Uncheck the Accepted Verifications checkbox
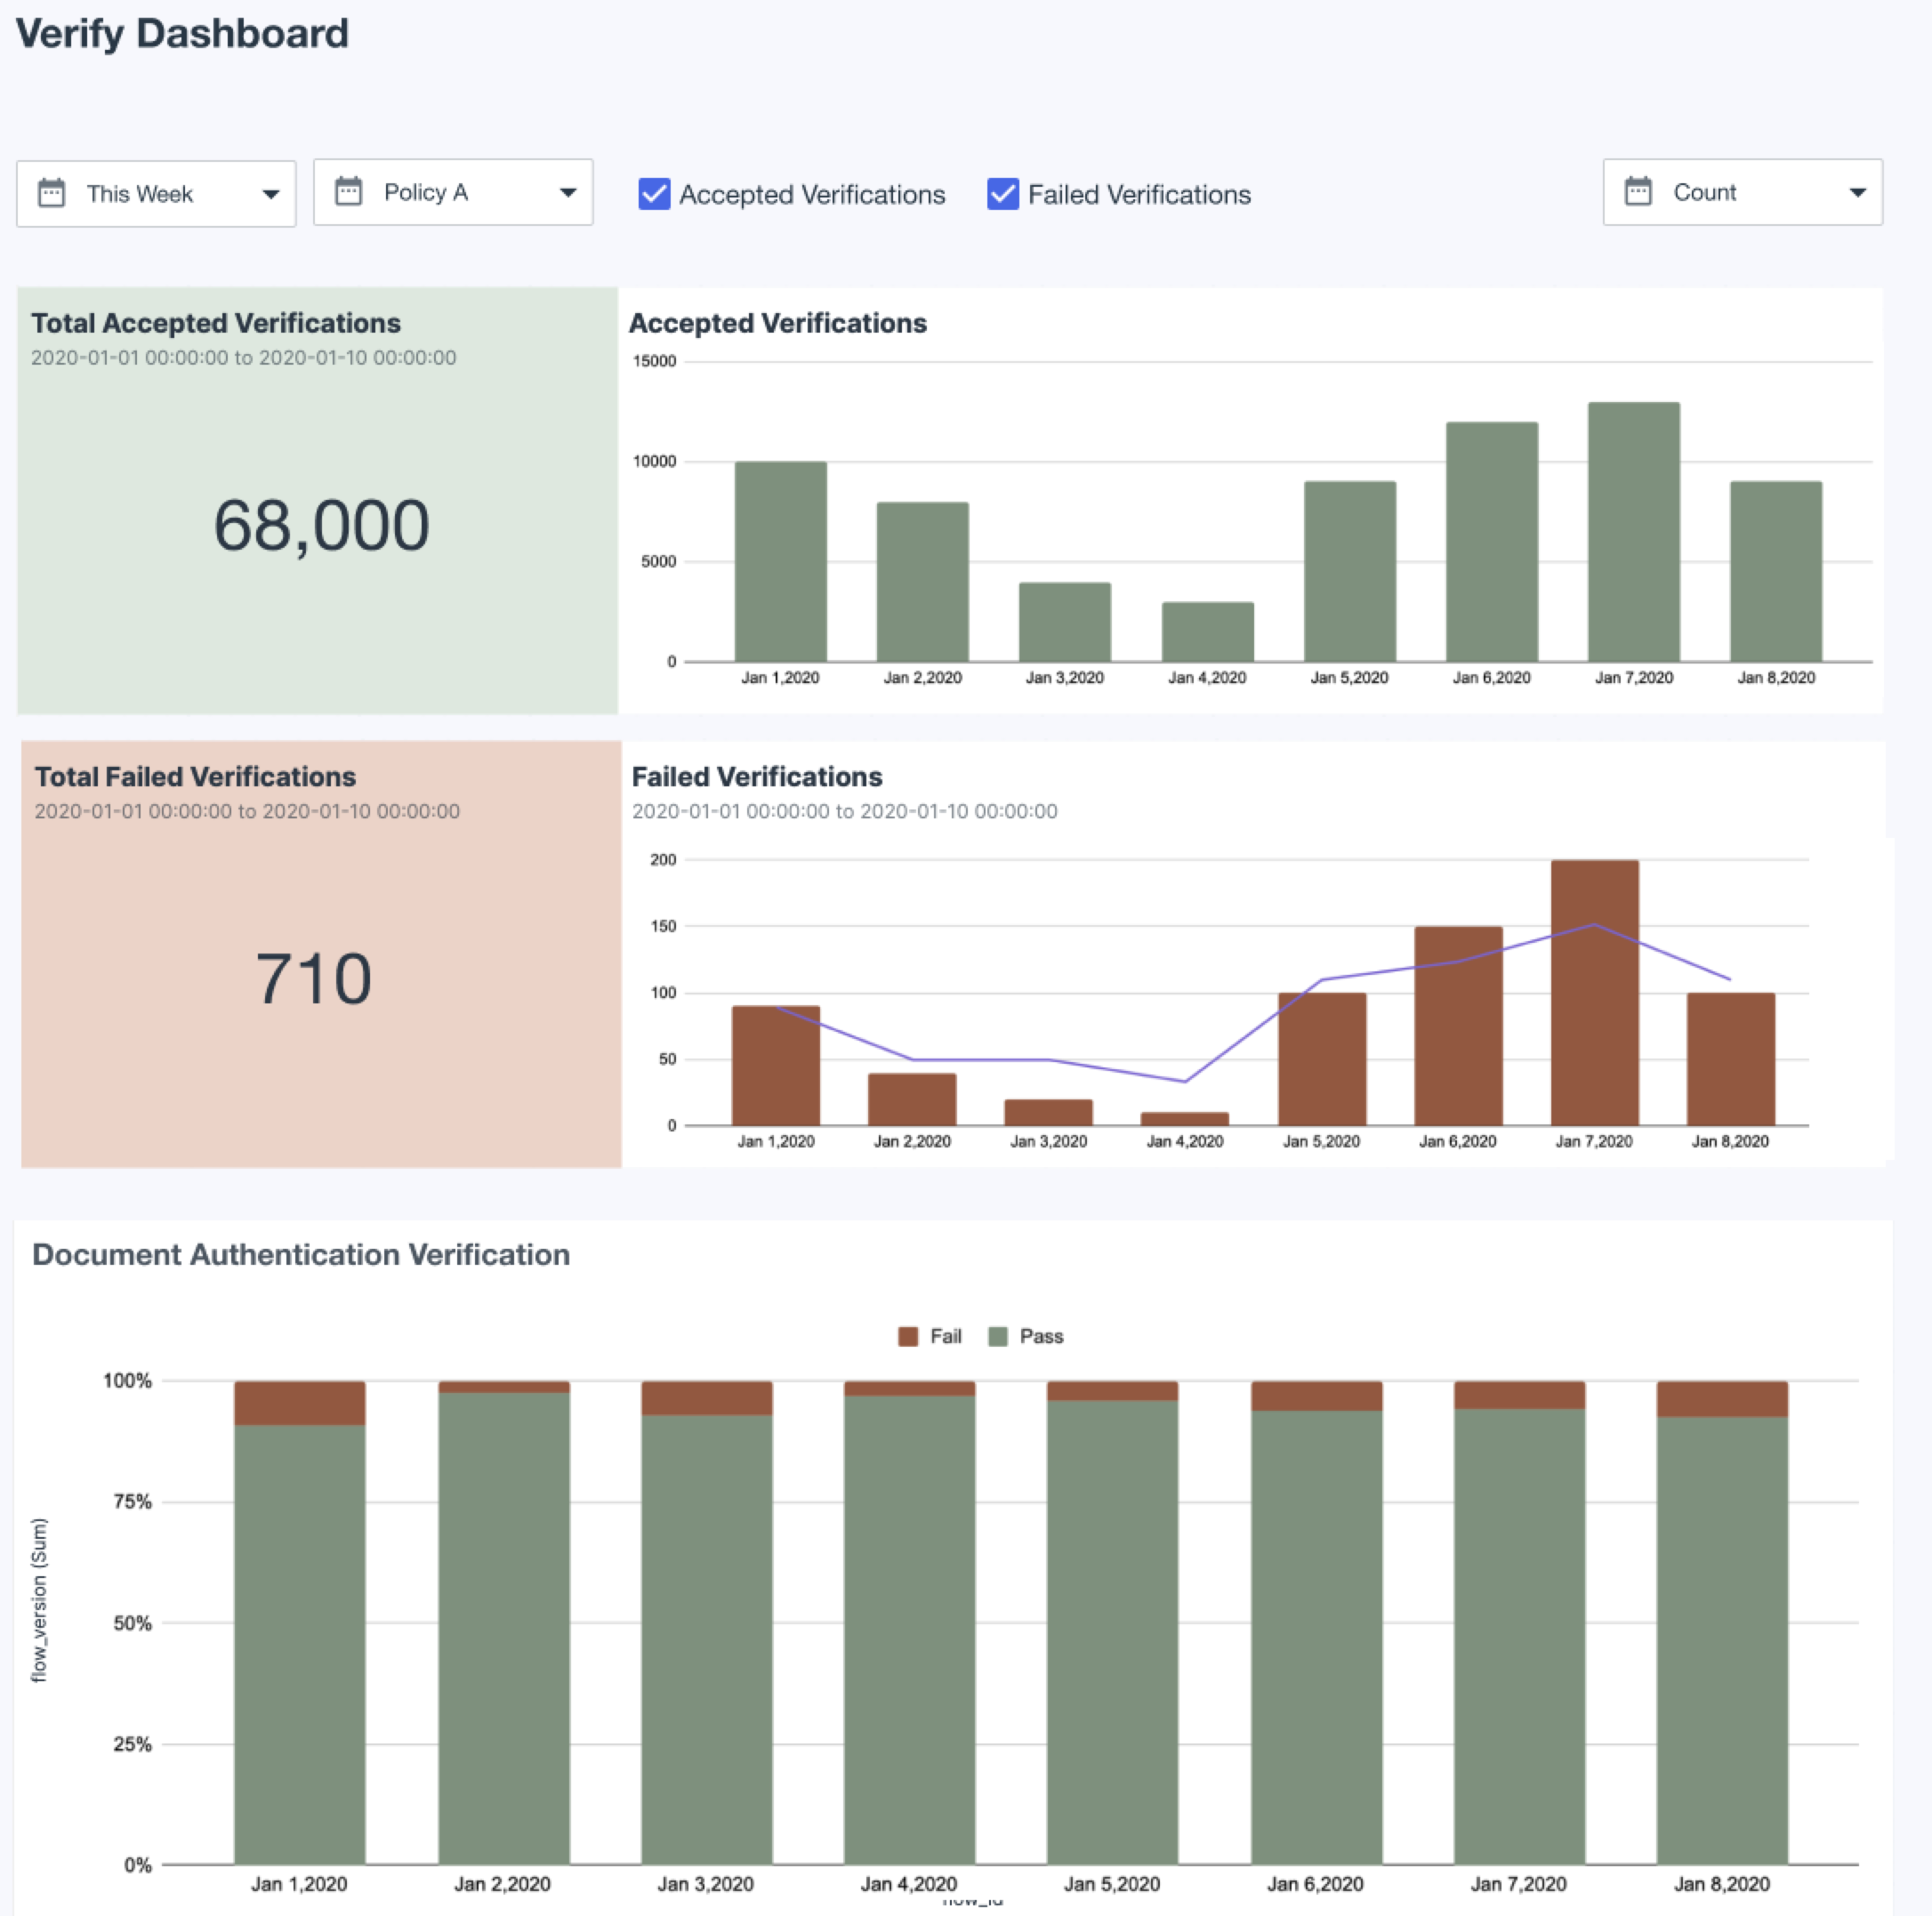Screen dimensions: 1932x1916 click(654, 193)
